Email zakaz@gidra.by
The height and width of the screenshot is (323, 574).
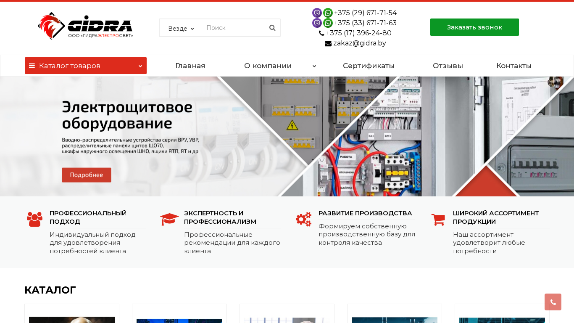click(360, 43)
